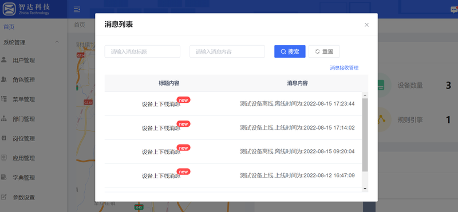The image size is (458, 212).
Task: Select message 上线时间为:2022-08-15 17:14:02
Action: tap(297, 128)
